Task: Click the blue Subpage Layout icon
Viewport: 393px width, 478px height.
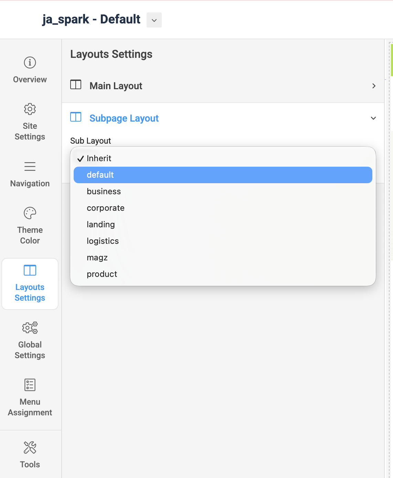Action: pyautogui.click(x=76, y=117)
